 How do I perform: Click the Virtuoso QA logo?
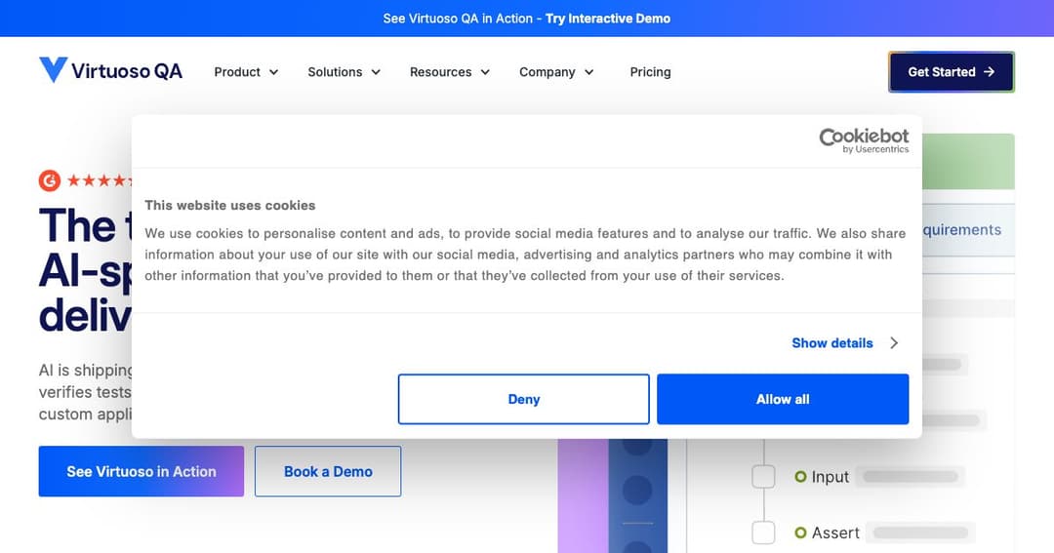111,70
